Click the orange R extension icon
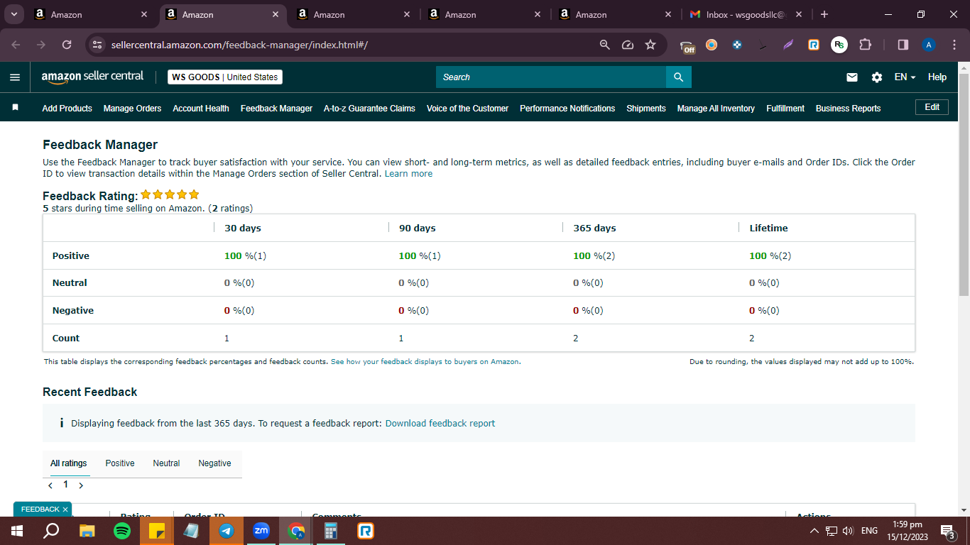This screenshot has height=545, width=970. click(814, 45)
